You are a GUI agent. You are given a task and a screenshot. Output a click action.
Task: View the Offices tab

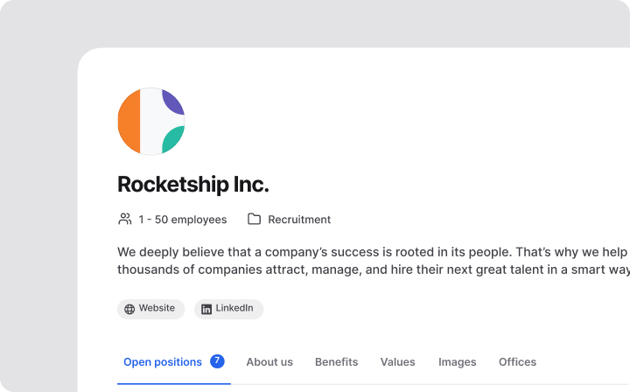[x=517, y=362]
